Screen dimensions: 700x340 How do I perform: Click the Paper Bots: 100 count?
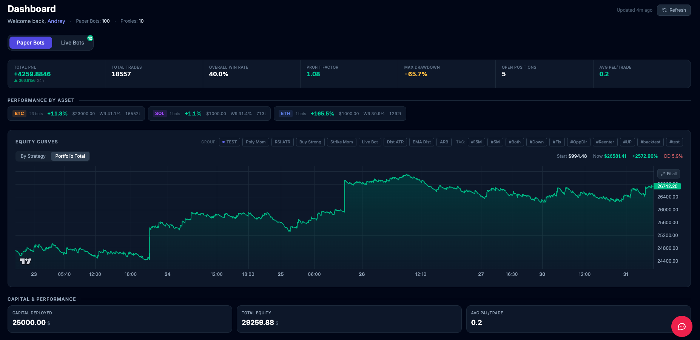[93, 21]
